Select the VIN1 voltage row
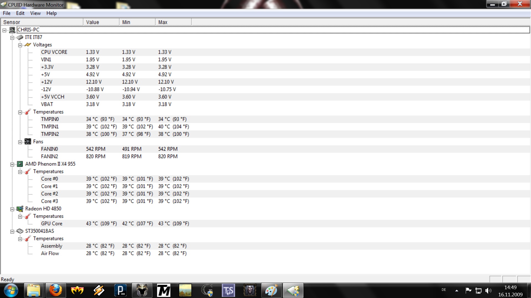The image size is (531, 298). pos(285,60)
